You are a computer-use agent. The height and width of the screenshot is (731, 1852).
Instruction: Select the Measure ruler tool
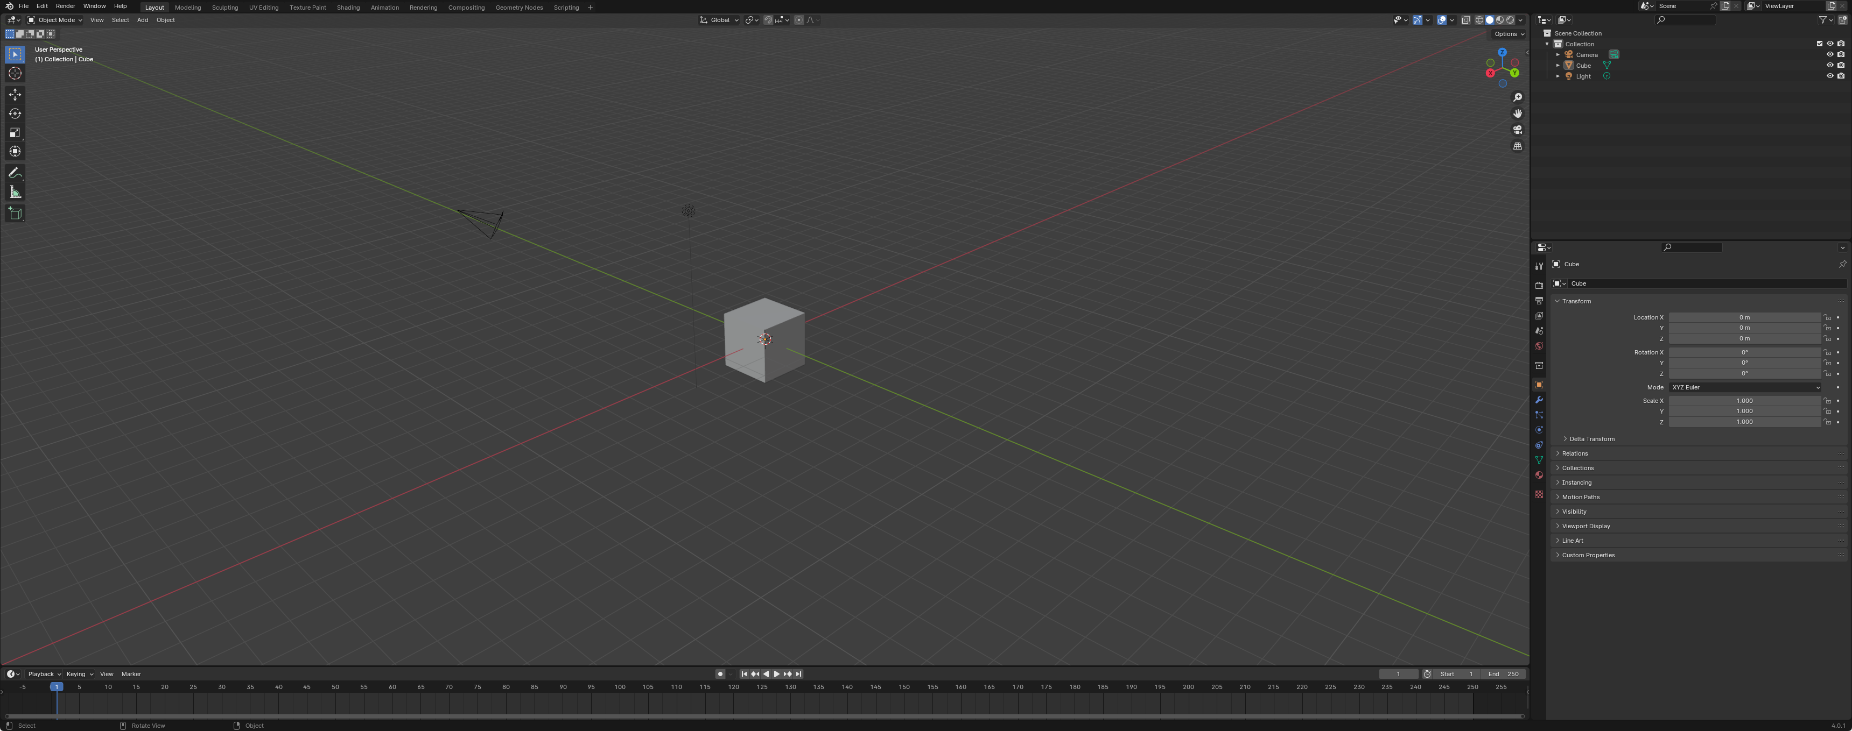15,191
